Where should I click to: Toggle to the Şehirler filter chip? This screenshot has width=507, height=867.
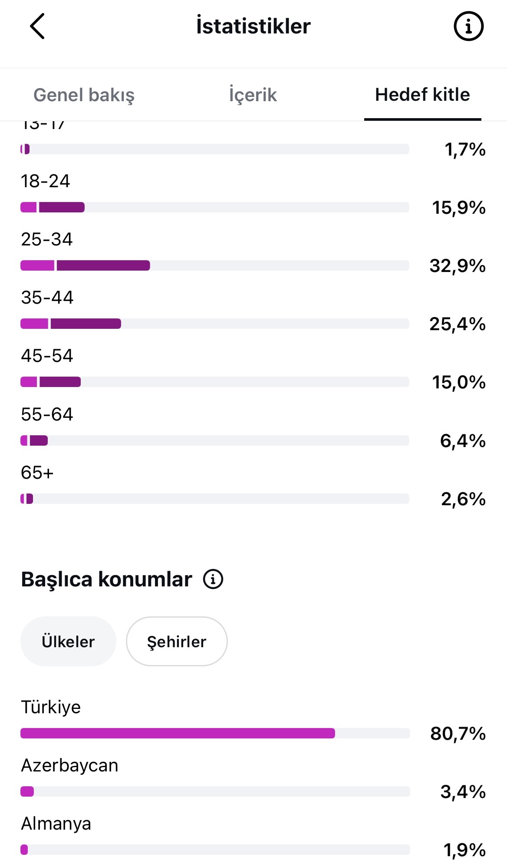(x=177, y=641)
